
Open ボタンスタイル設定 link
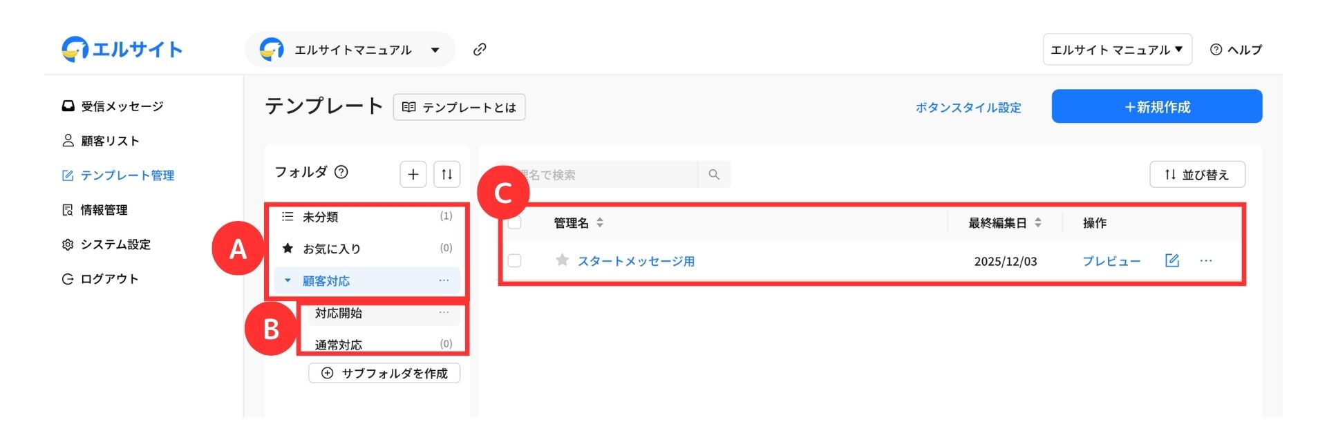tap(968, 107)
